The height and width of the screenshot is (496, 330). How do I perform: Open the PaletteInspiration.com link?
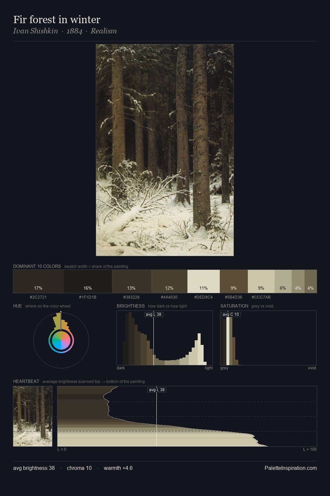pyautogui.click(x=291, y=468)
